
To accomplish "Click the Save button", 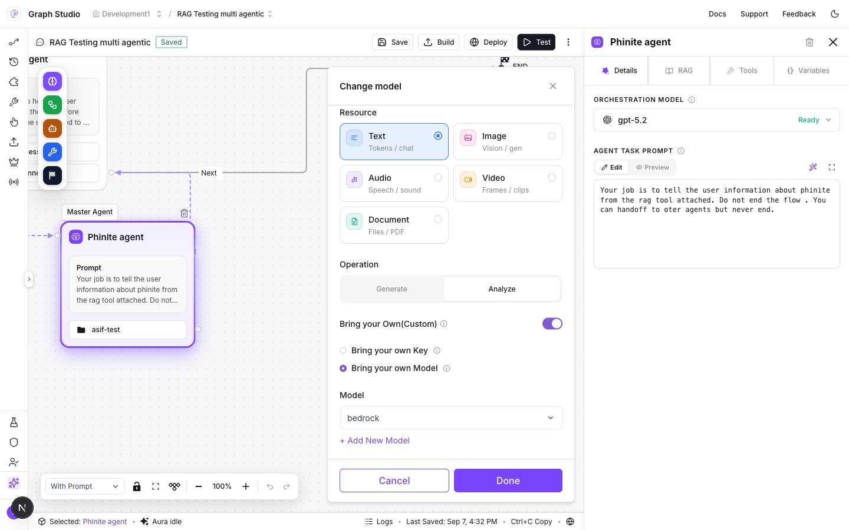I will point(393,42).
